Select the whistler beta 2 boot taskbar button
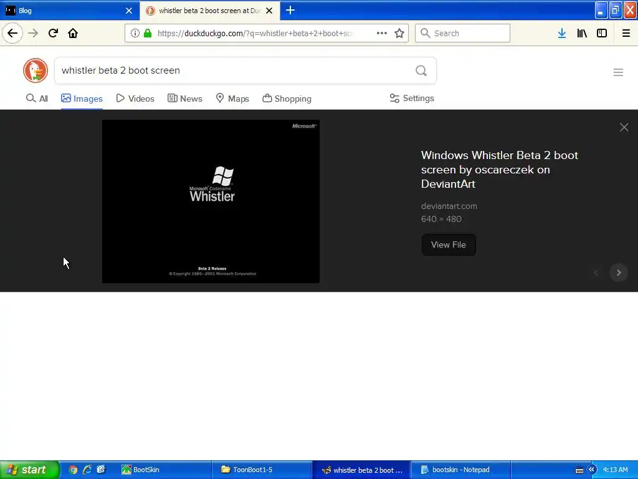 tap(361, 470)
